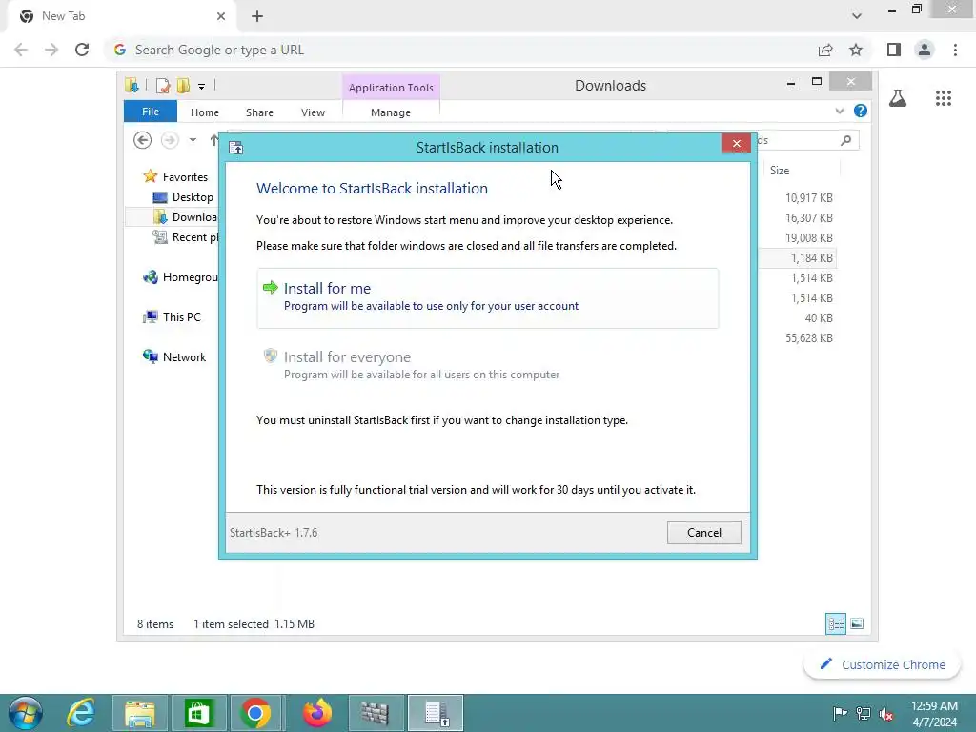Launch Internet Explorer from taskbar
The width and height of the screenshot is (976, 732).
[82, 713]
